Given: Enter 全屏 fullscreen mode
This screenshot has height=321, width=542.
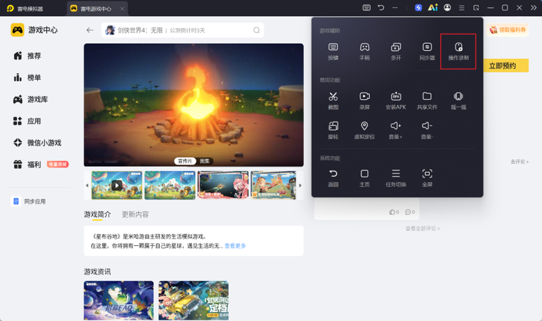Looking at the screenshot, I should pos(427,178).
